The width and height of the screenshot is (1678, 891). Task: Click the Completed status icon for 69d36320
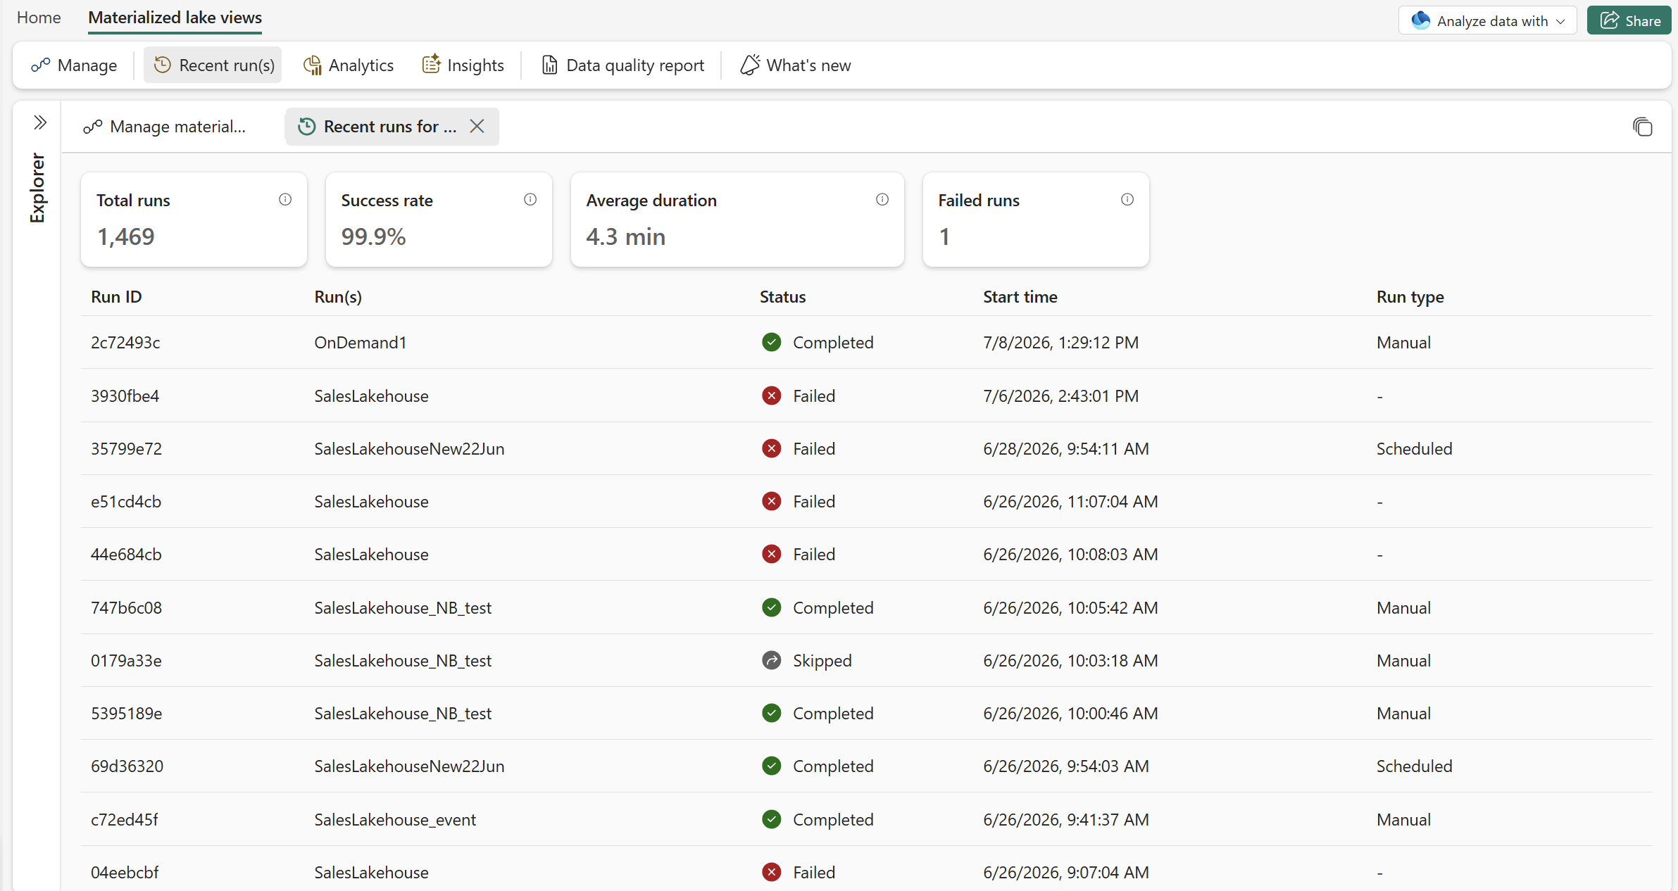coord(772,766)
